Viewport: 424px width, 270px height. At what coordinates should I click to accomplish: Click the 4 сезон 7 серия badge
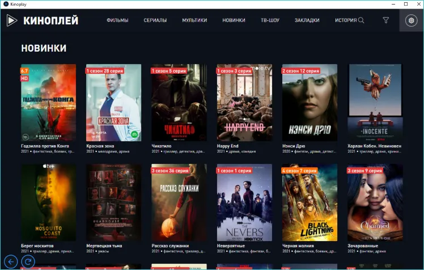pos(300,171)
